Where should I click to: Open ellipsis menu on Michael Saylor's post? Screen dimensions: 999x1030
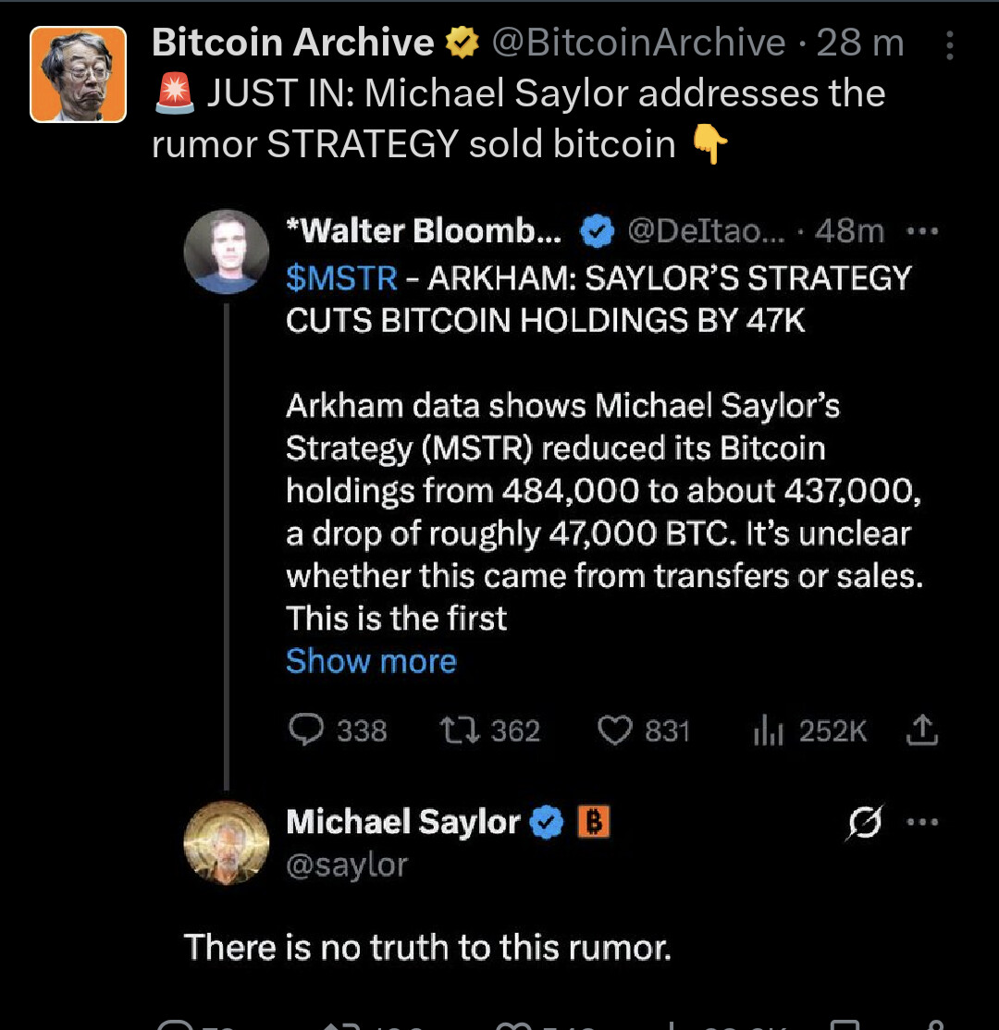[x=922, y=821]
